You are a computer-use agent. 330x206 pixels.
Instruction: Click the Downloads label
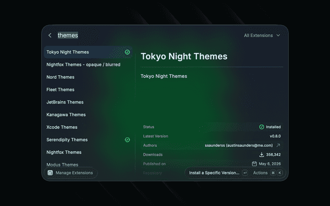coord(153,154)
